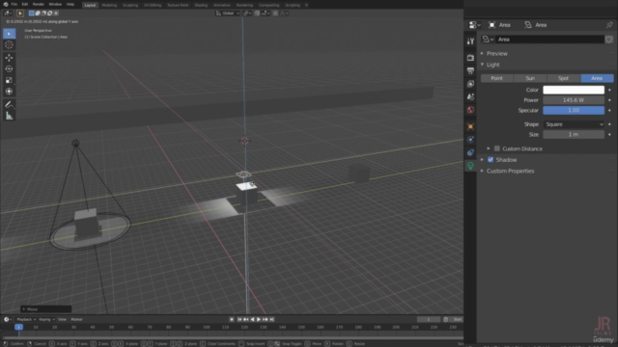Click the Size value field
The image size is (618, 347).
click(574, 135)
